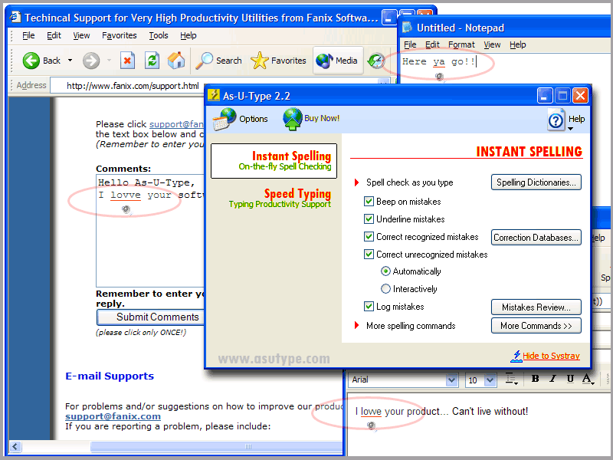Select the Interactively radio button
The image size is (613, 460).
[385, 289]
